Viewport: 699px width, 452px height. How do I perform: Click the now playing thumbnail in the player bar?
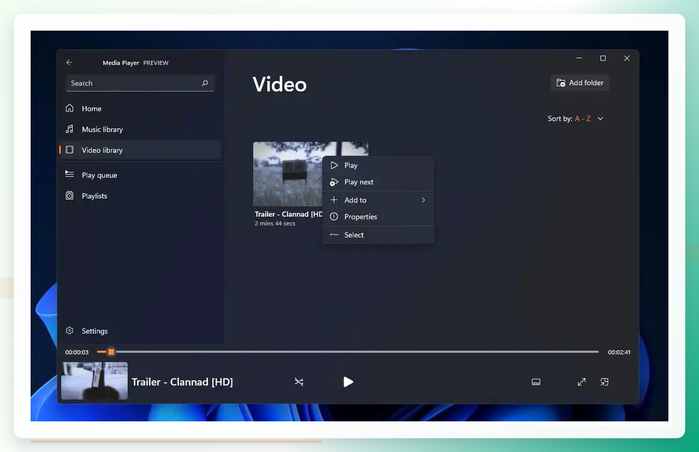[94, 381]
